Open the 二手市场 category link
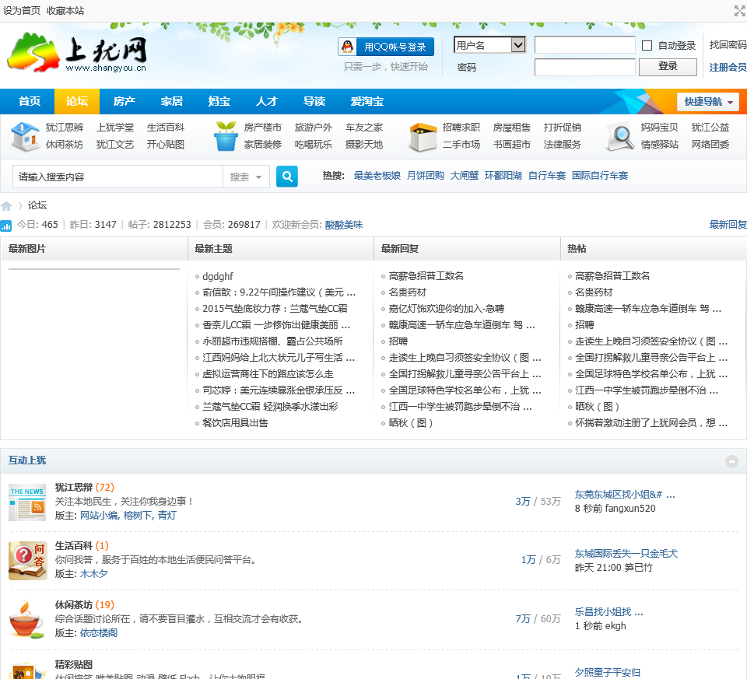 461,144
